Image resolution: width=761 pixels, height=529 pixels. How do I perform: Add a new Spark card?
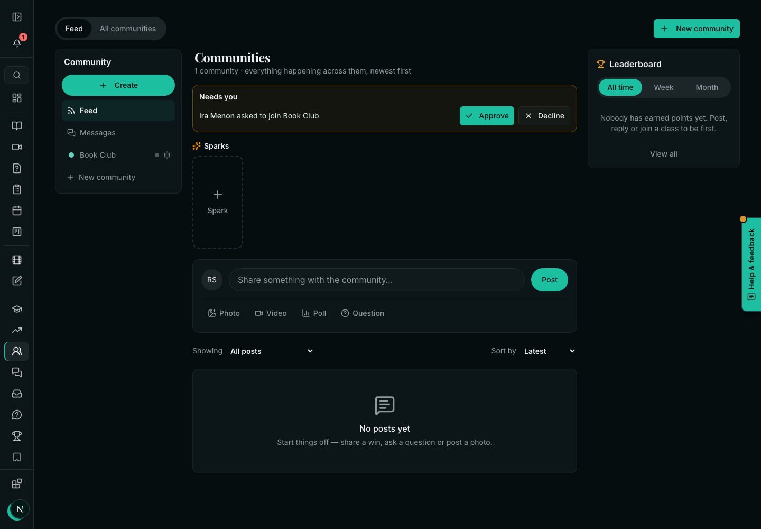[218, 202]
